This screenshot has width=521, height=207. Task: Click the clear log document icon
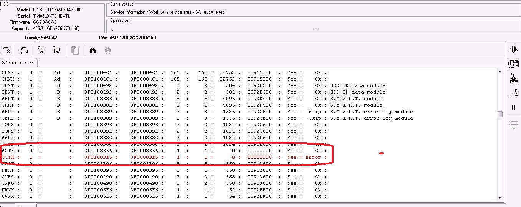pyautogui.click(x=7, y=50)
